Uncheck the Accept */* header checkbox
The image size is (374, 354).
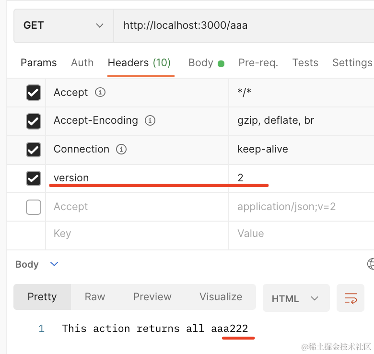pyautogui.click(x=34, y=93)
